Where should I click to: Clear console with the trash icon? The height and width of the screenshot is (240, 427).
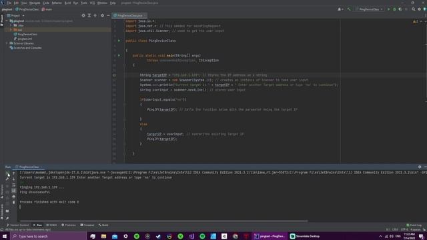(13, 202)
